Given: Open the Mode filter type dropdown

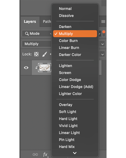Looking at the screenshot, I should [37, 34].
